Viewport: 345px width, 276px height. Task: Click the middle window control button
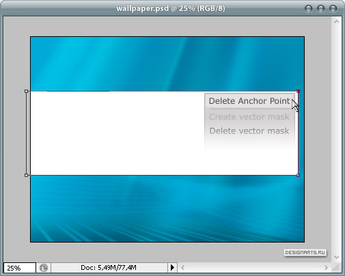tap(321, 9)
